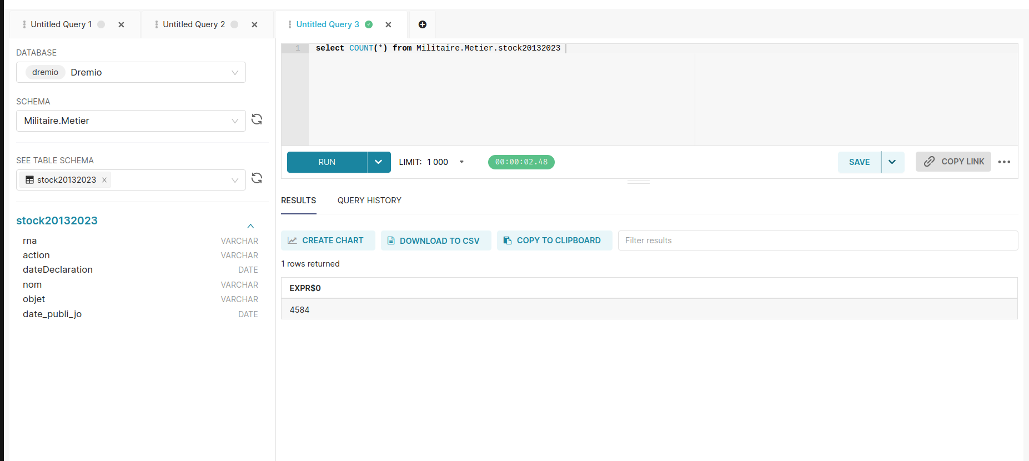Expand the Save options arrow
Viewport: 1029px width, 461px height.
(892, 162)
